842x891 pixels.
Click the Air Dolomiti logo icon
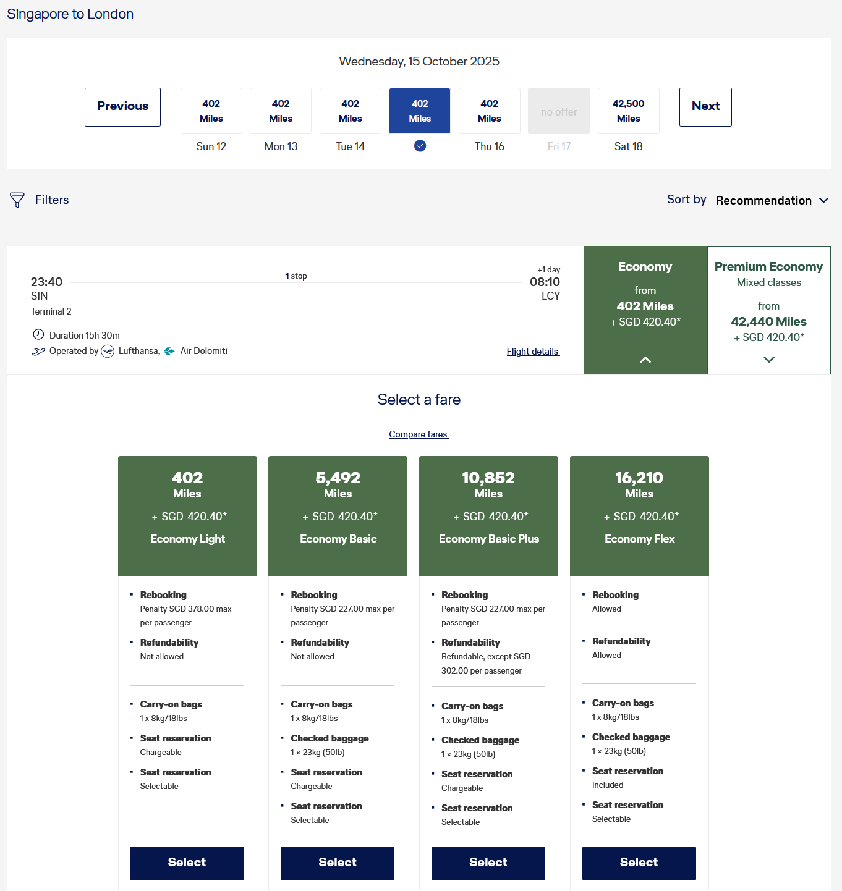(x=169, y=352)
